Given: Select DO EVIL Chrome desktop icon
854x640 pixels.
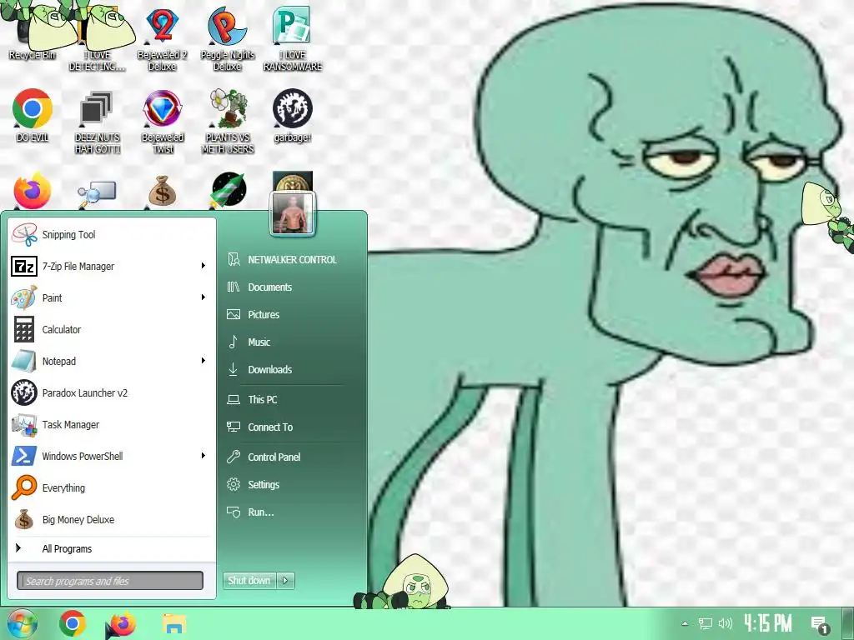Looking at the screenshot, I should (33, 115).
